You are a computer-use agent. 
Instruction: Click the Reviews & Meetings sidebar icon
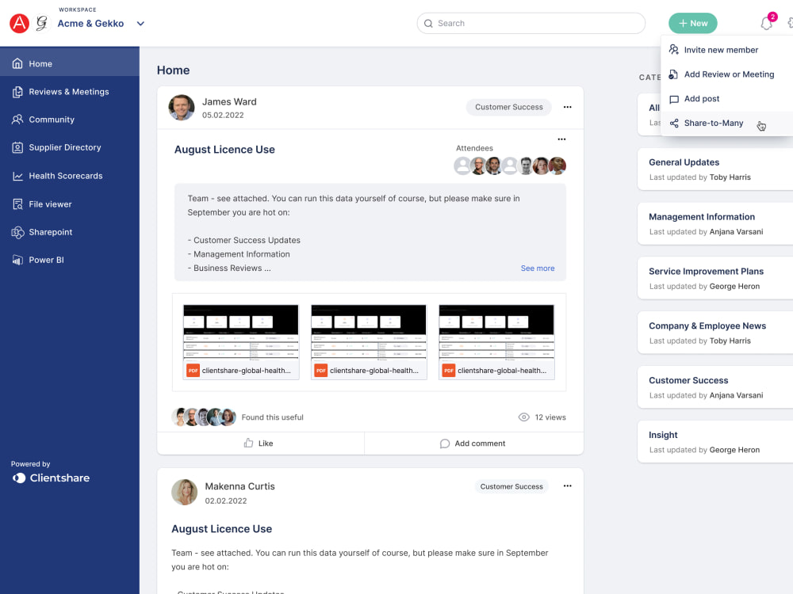[x=17, y=91]
